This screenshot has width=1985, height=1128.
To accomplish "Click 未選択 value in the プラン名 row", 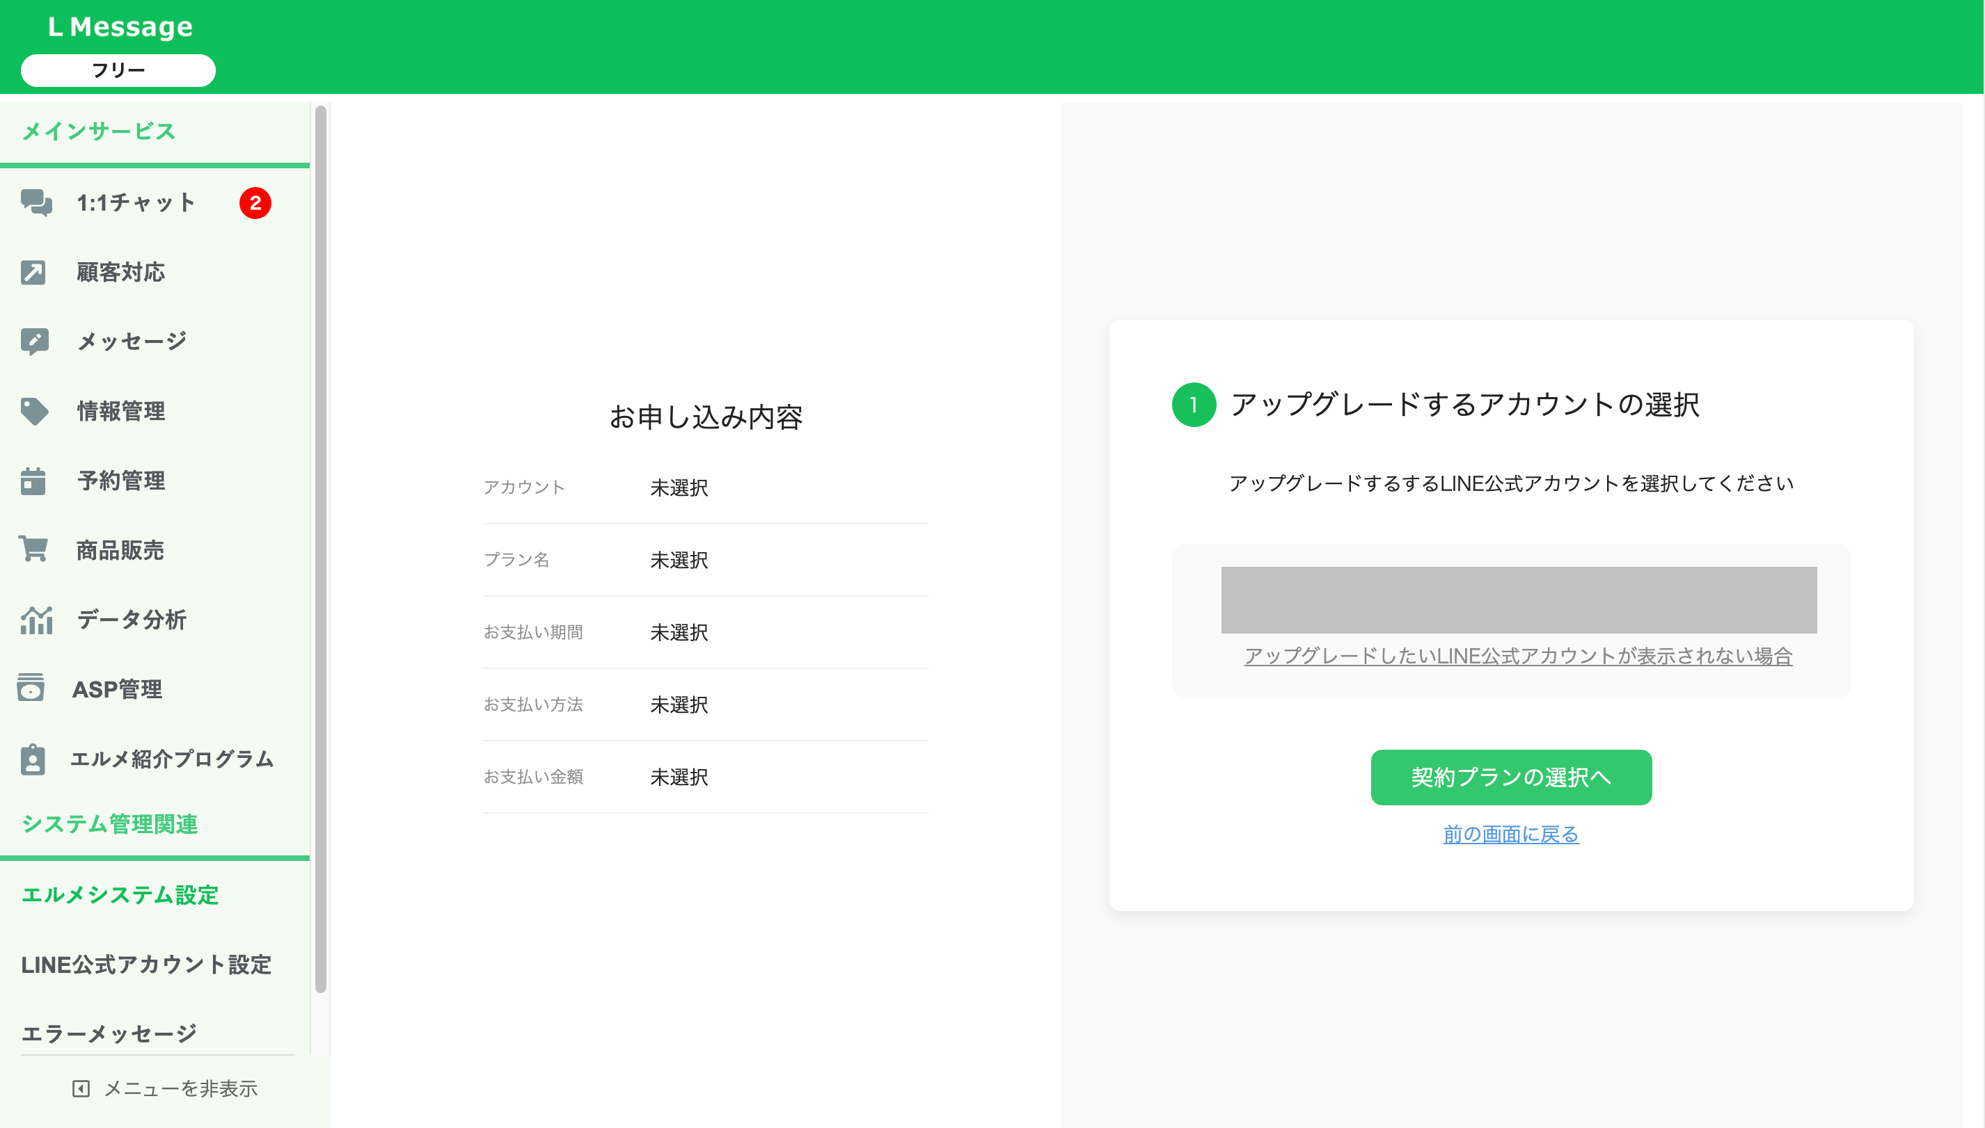I will (x=679, y=560).
